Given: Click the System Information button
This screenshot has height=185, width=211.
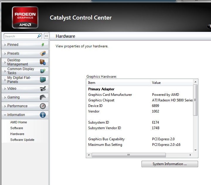Looking at the screenshot, I should point(170,164).
